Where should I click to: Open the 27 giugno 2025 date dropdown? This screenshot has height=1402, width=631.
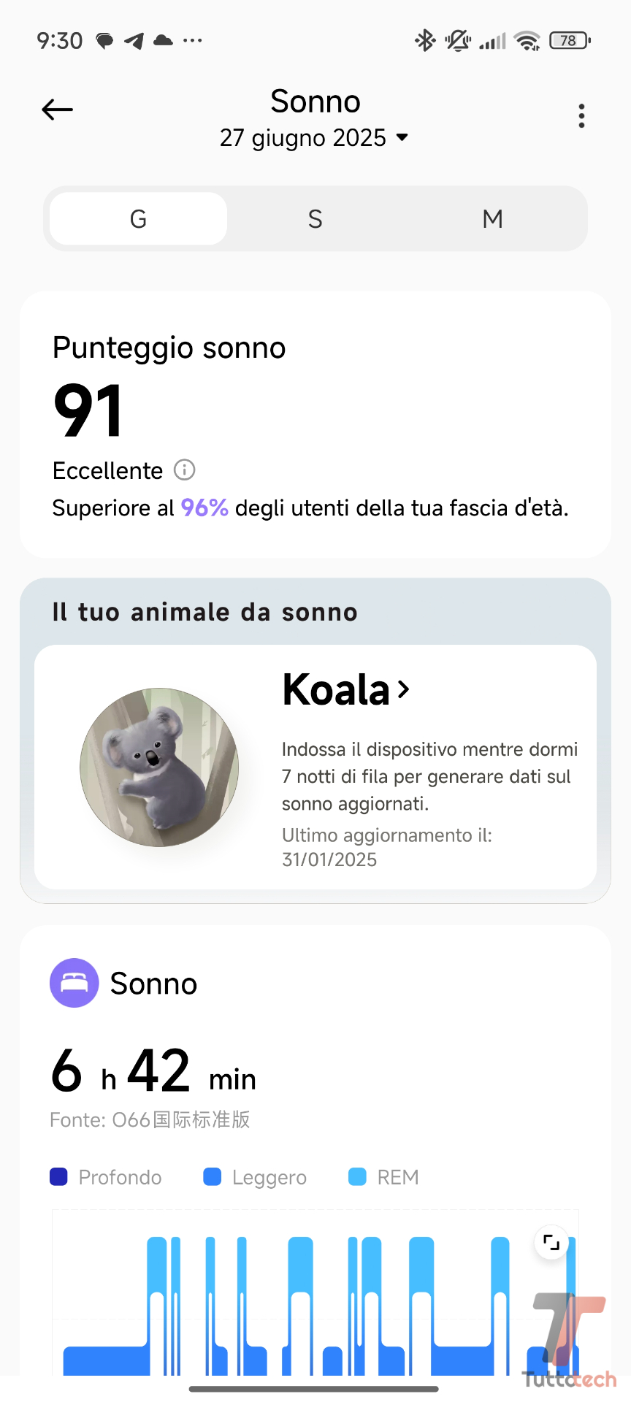pos(315,137)
